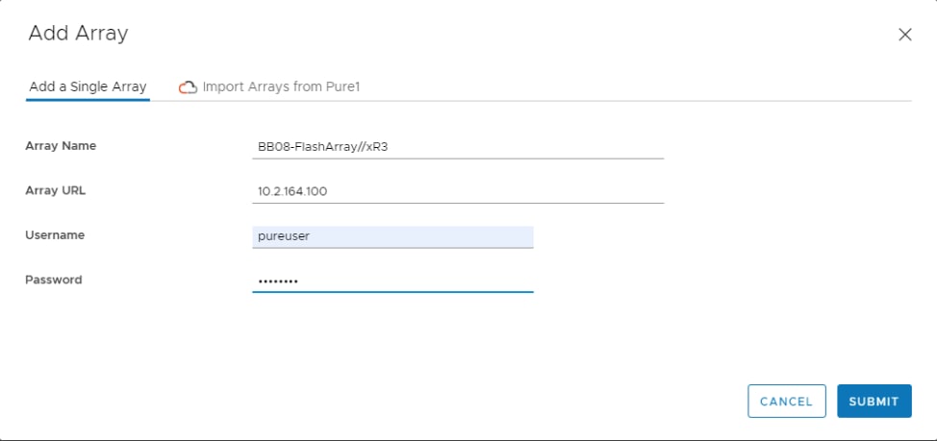Switch to Add a Single Array tab
This screenshot has width=937, height=441.
[x=88, y=87]
